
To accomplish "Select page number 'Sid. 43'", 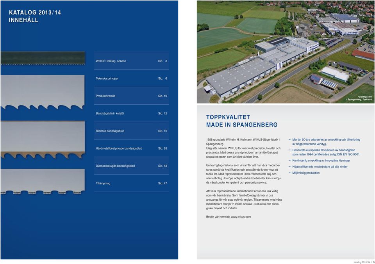I will pos(162,166).
